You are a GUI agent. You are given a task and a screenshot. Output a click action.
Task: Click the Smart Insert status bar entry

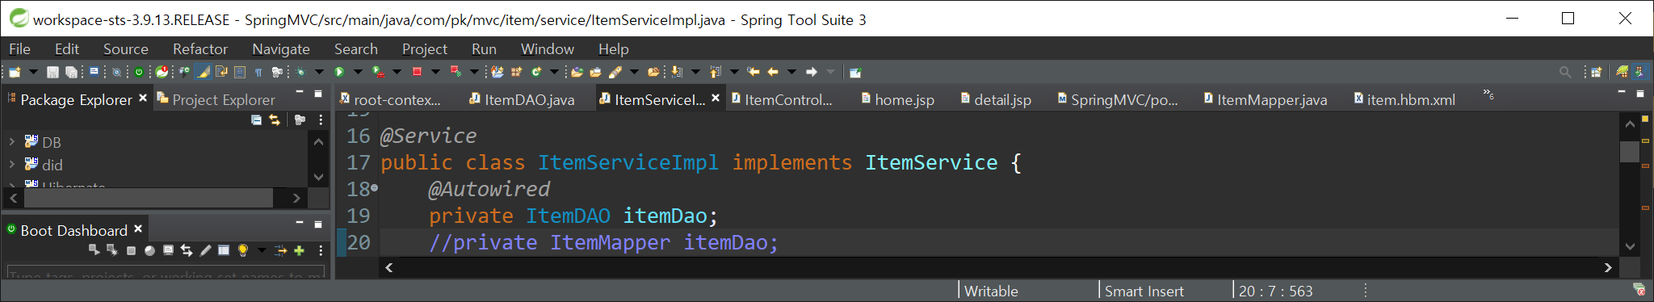tap(1144, 291)
